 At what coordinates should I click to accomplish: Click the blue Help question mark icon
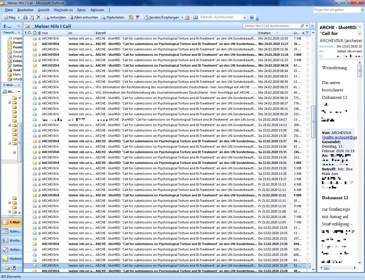point(252,17)
